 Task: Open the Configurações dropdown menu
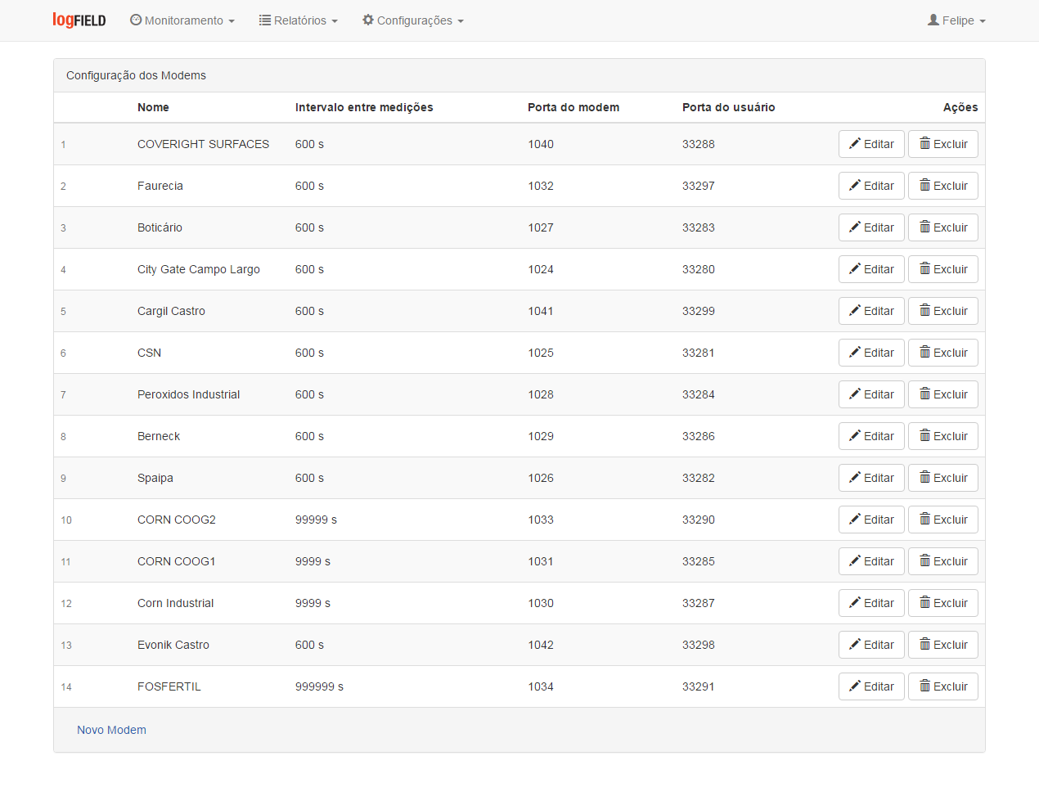pyautogui.click(x=413, y=20)
